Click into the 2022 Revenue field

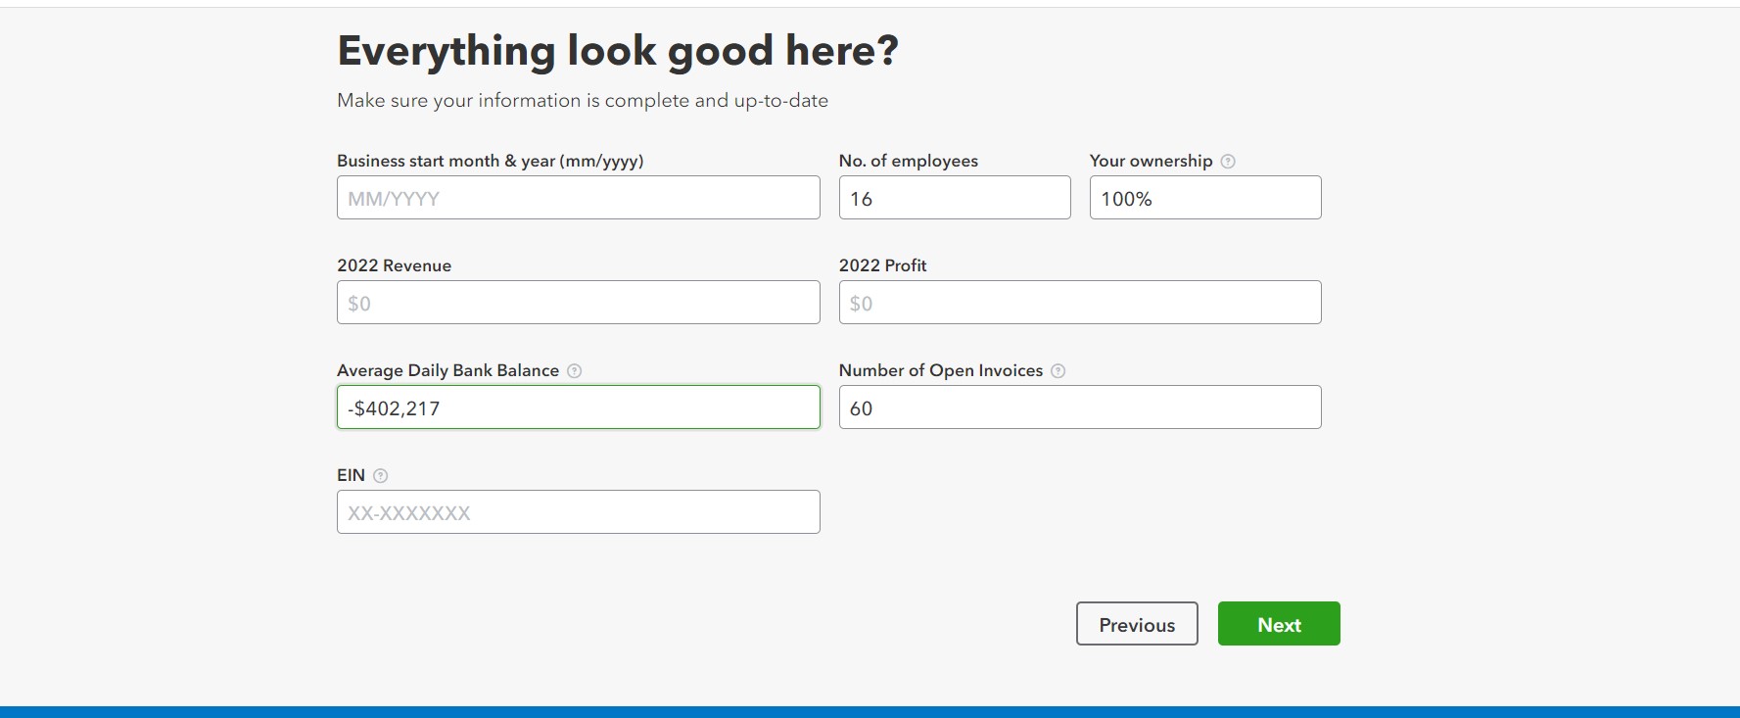point(578,303)
